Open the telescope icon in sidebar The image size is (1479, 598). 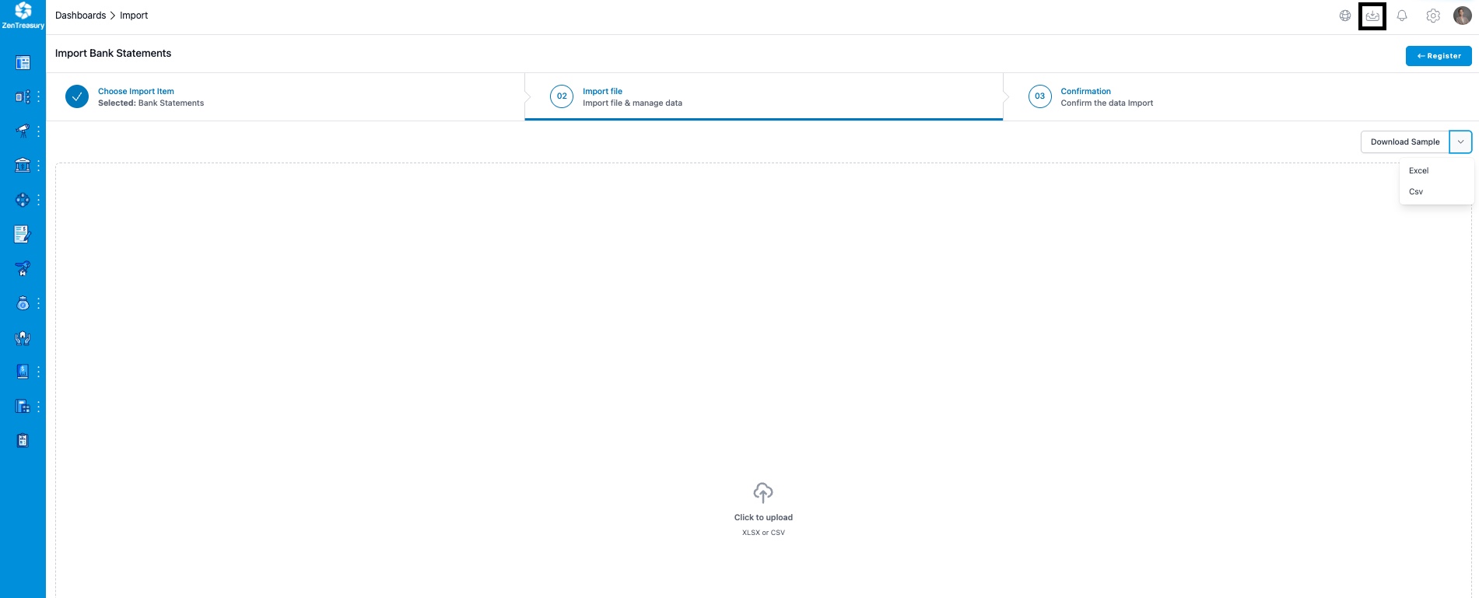click(23, 131)
